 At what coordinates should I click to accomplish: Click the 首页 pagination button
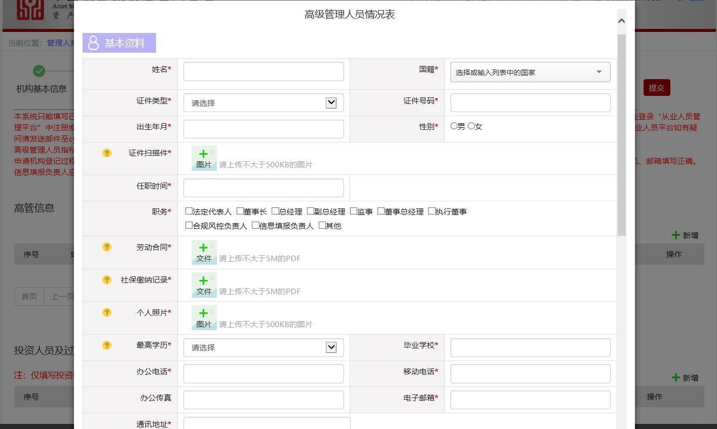tap(29, 296)
